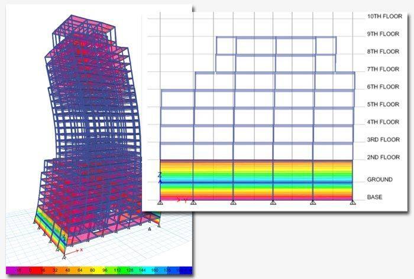Screen dimensions: 414x279
Task: Click the stress contour wall in elevation view
Action: (x=254, y=178)
